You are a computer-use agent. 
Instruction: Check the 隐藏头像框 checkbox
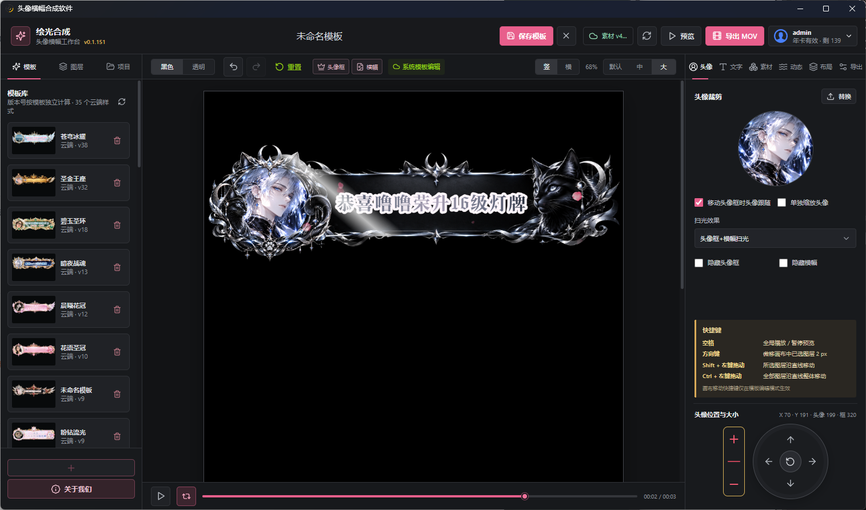699,263
